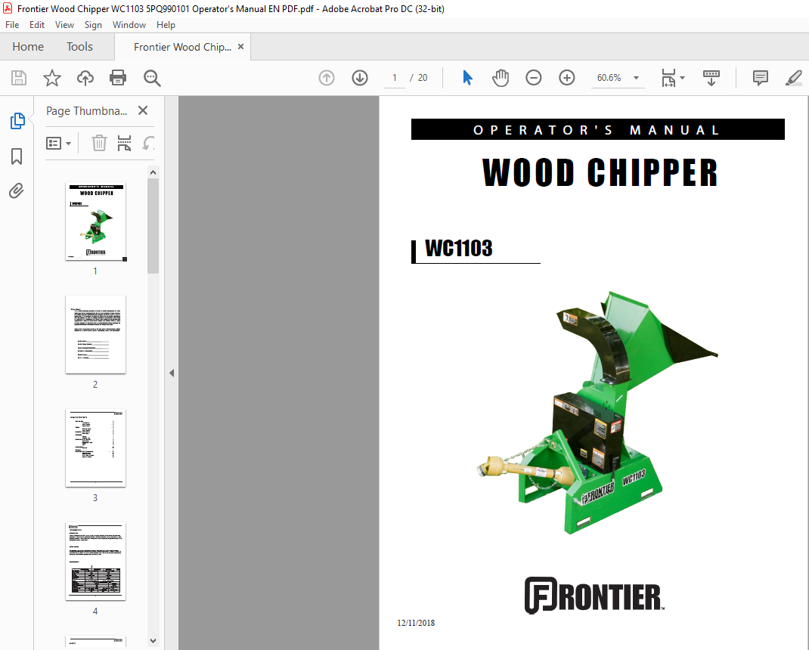Open the Help menu
Screen dimensions: 809x650
pyautogui.click(x=166, y=25)
